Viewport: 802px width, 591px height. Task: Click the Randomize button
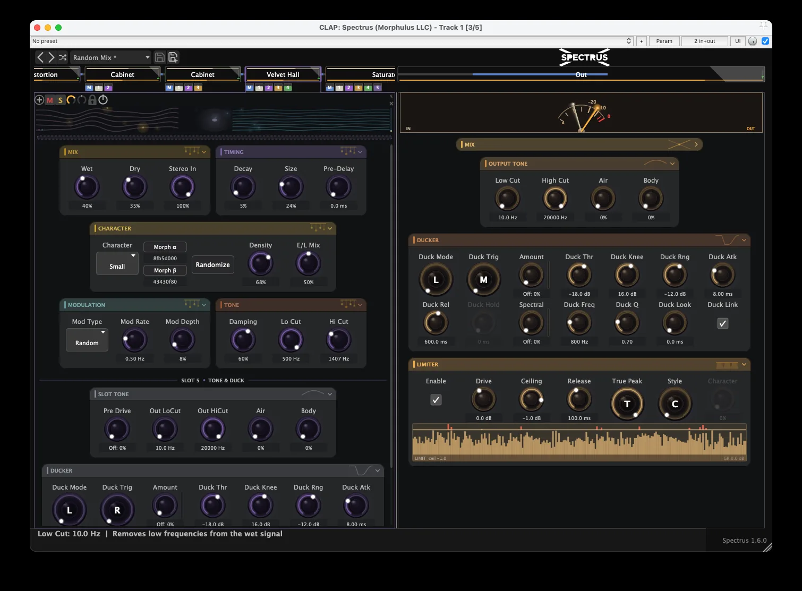click(x=213, y=264)
